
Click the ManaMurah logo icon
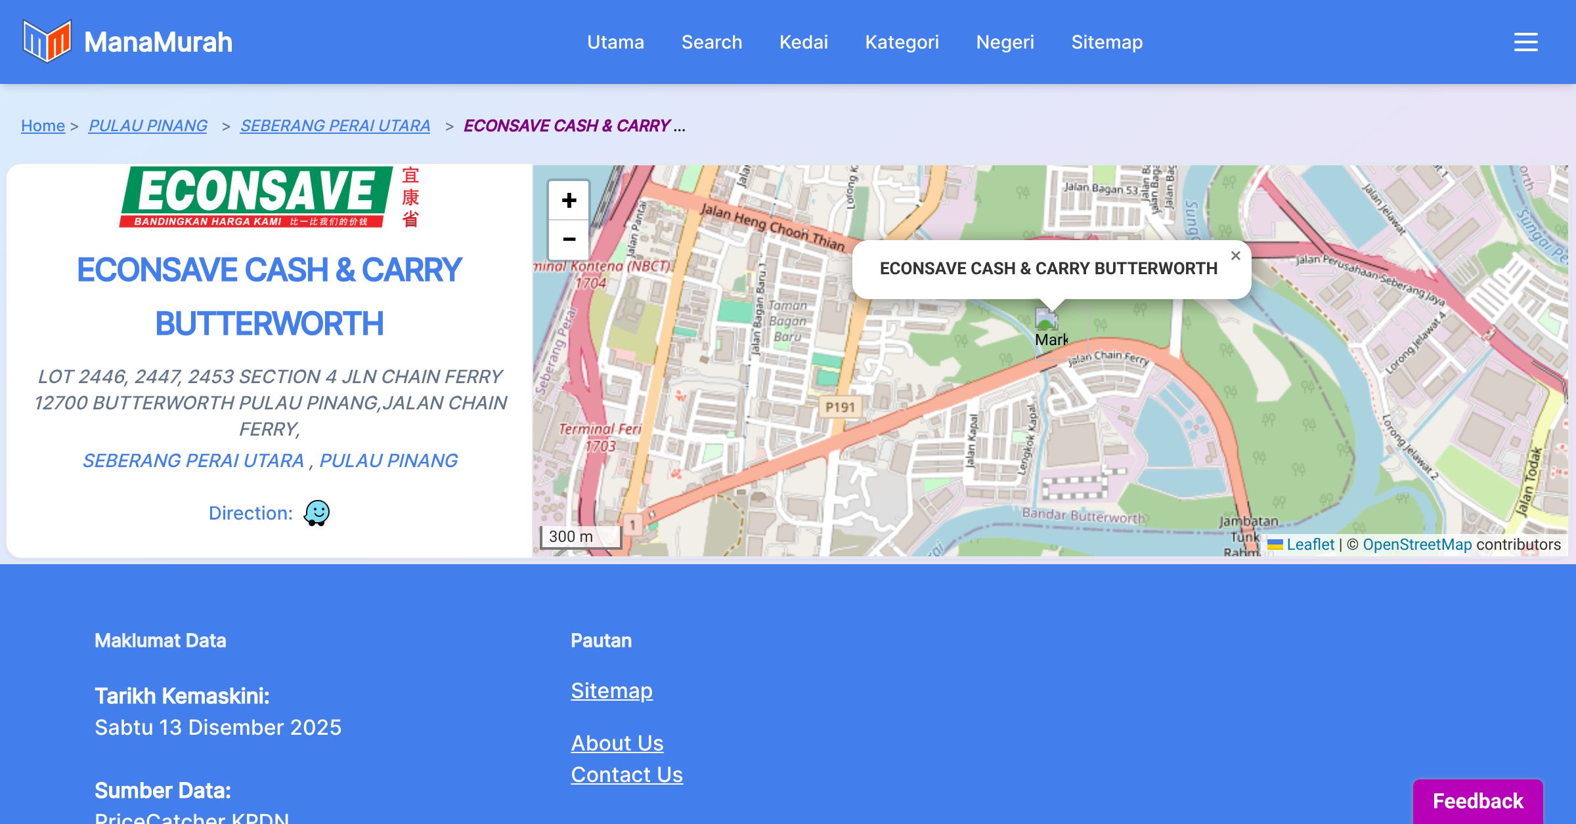point(47,41)
